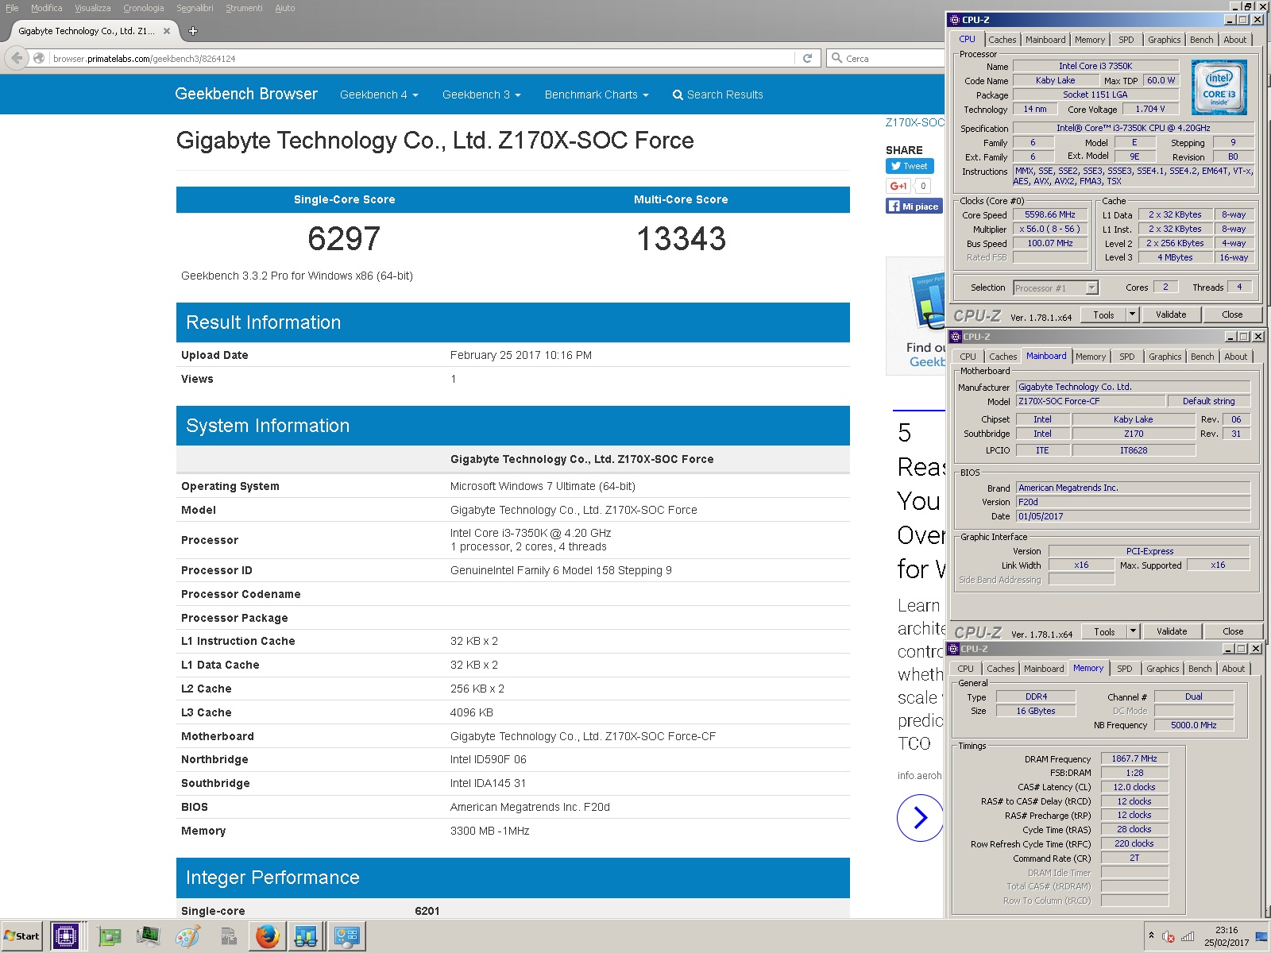Open SPD tab in the Mainboard CPU-Z window
1271x953 pixels.
click(x=1126, y=357)
